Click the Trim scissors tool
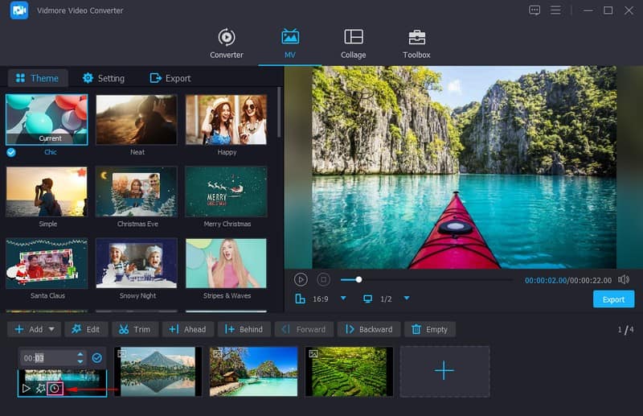643x416 pixels. point(134,329)
